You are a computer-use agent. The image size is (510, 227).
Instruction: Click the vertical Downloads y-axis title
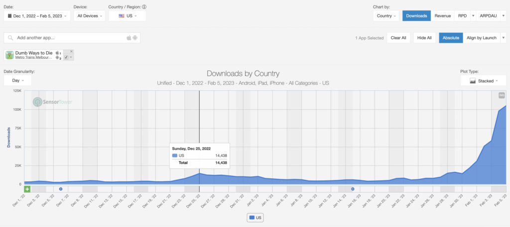click(9, 138)
